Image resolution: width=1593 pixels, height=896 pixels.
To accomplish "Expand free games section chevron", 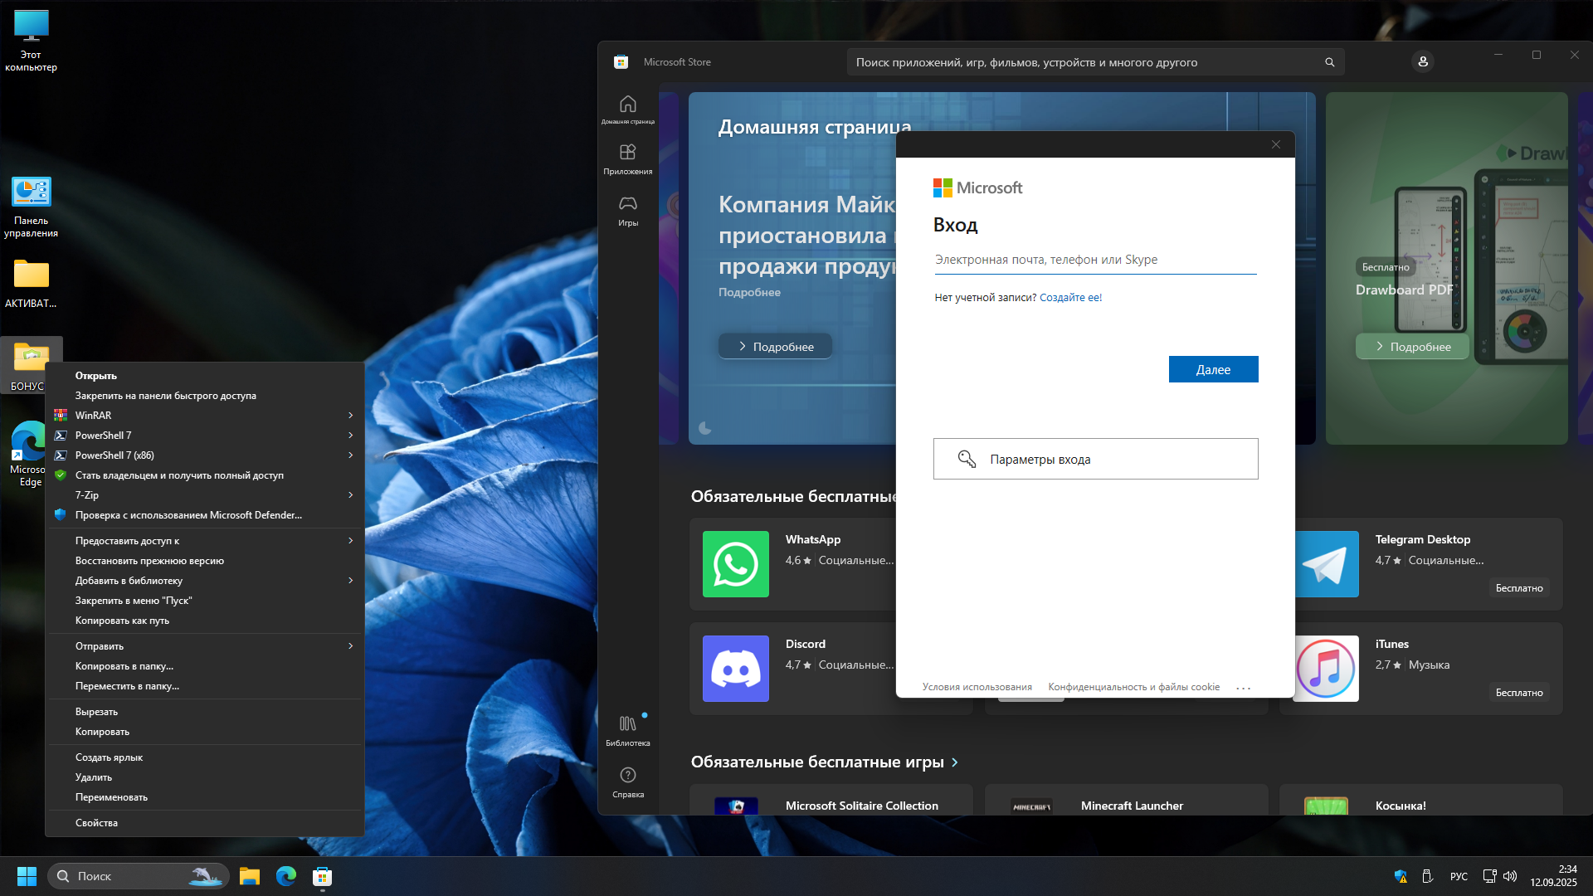I will pos(955,762).
